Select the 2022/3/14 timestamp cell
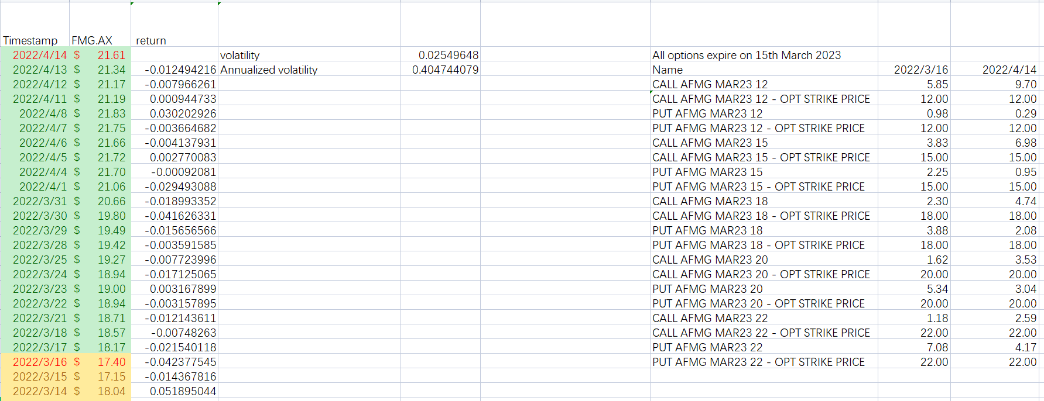Viewport: 1044px width, 401px height. coord(35,391)
